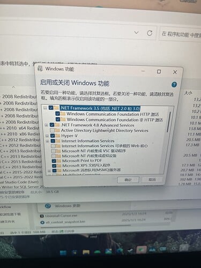The width and height of the screenshot is (201, 268).
Task: Expand the Hyper-V tree node
Action: pyautogui.click(x=47, y=136)
